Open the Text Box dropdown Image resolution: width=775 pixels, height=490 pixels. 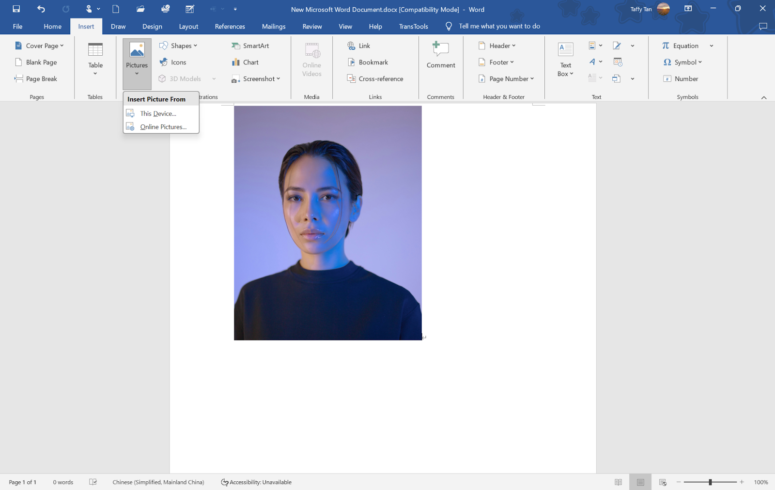[x=565, y=59]
